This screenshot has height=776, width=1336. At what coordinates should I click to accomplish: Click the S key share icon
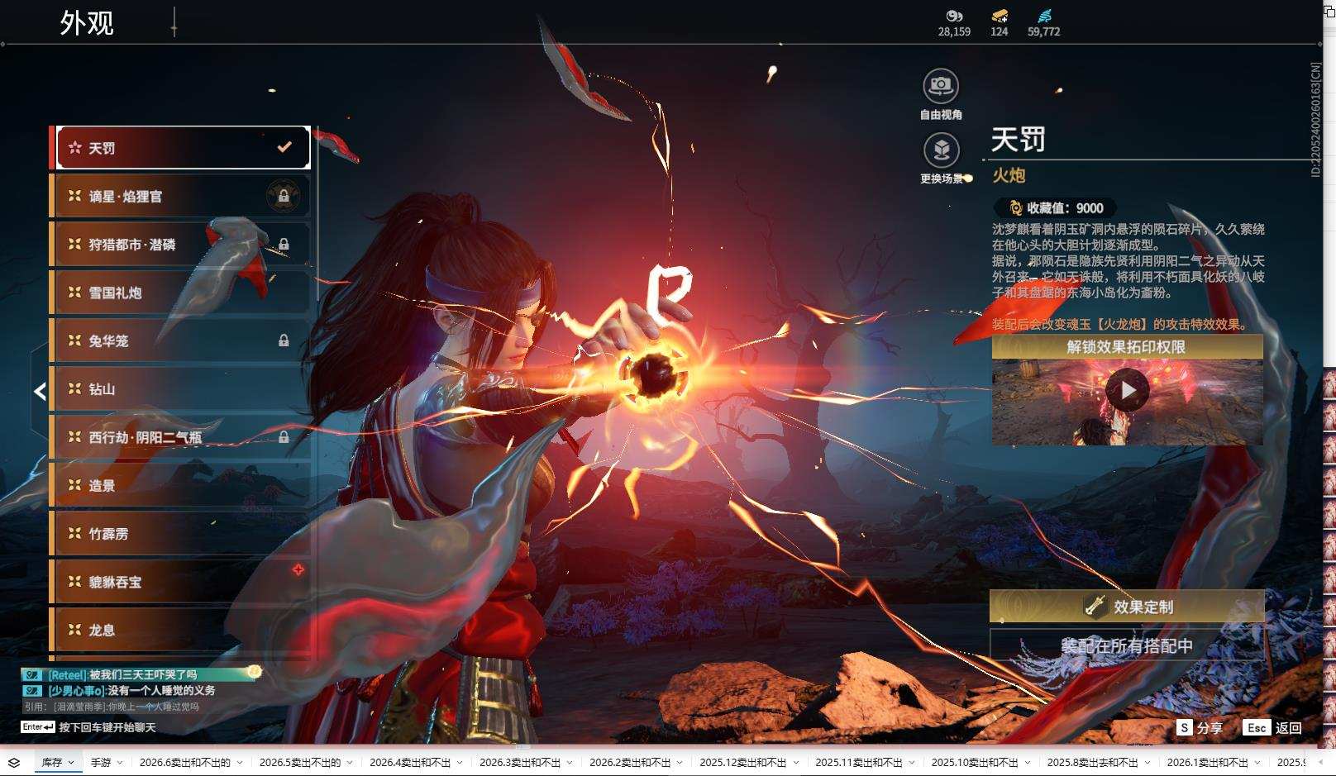pos(1185,727)
